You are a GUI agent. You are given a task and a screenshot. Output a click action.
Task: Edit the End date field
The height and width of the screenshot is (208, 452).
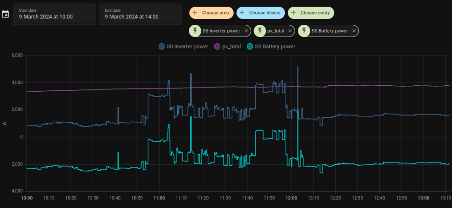pos(141,14)
